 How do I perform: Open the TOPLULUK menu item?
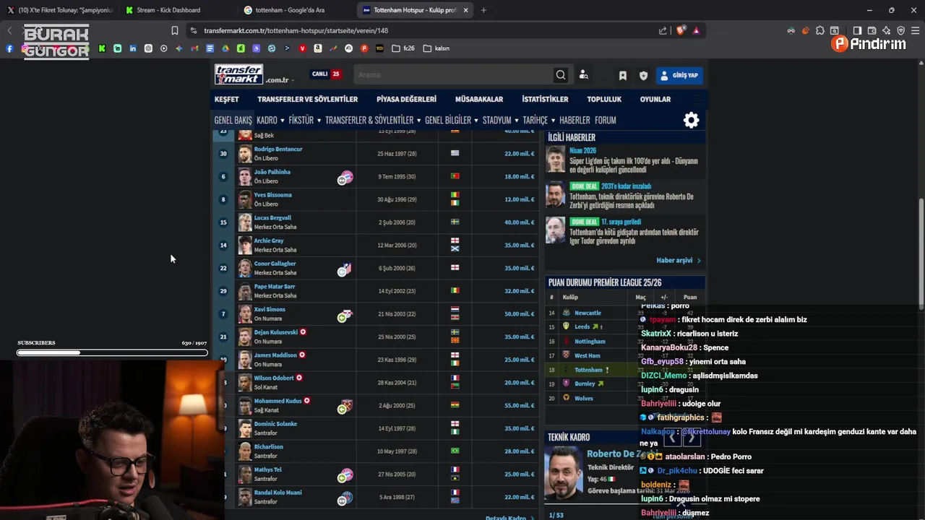pos(604,99)
